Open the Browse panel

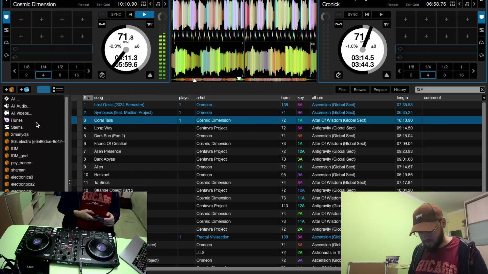(x=360, y=90)
